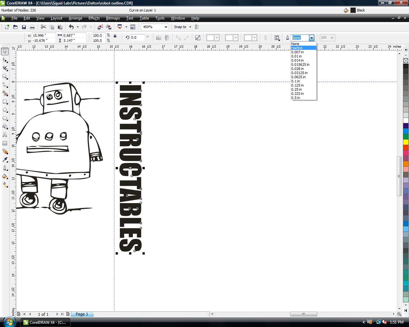The width and height of the screenshot is (409, 327).
Task: Open the start arrowhead selector dropdown
Action: pyautogui.click(x=213, y=38)
